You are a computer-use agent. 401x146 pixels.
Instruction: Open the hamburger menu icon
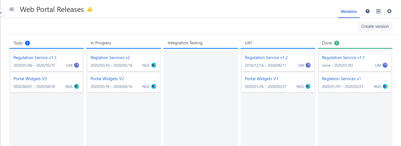(12, 9)
